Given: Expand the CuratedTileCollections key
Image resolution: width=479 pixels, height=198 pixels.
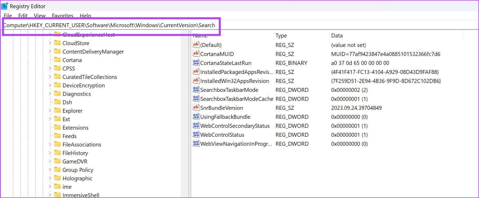Looking at the screenshot, I should (x=50, y=77).
